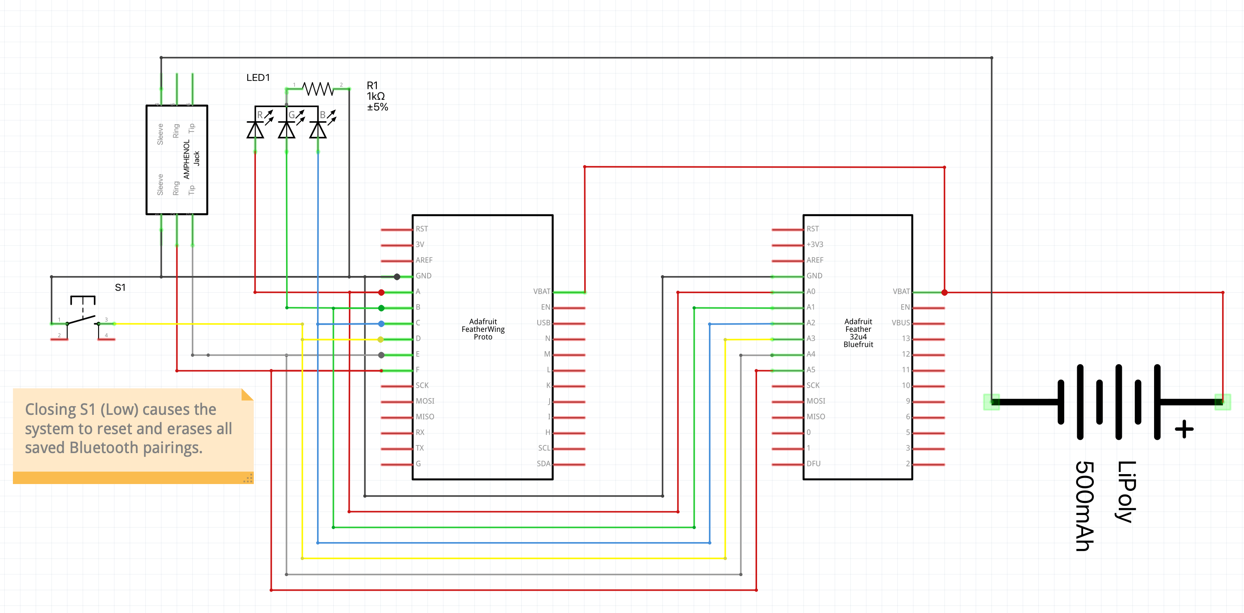Click the battery positive terminal connection point
Viewport: 1244px width, 613px height.
pyautogui.click(x=1223, y=402)
